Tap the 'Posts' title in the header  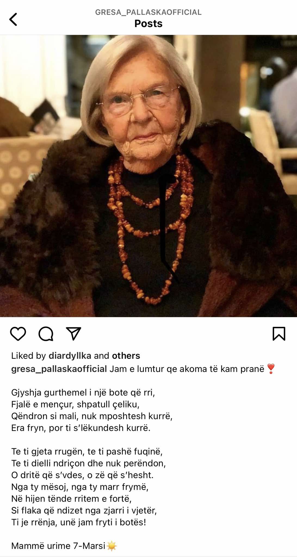coord(148,24)
